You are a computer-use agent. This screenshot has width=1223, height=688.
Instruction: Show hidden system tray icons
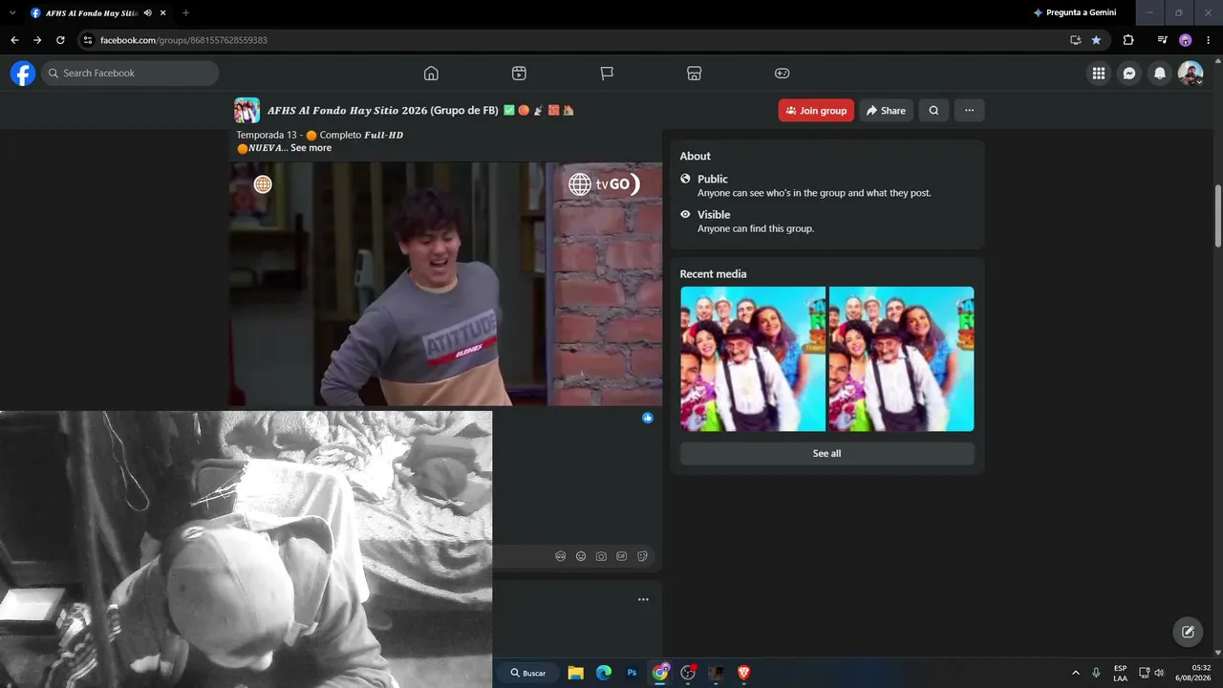tap(1076, 673)
